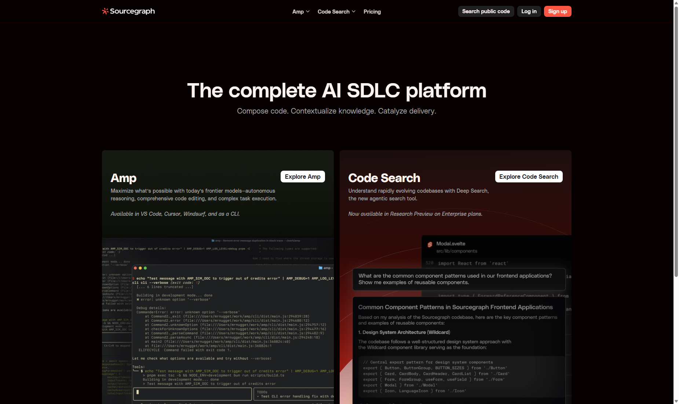The image size is (679, 404).
Task: Click the Amp card heading
Action: pyautogui.click(x=124, y=178)
